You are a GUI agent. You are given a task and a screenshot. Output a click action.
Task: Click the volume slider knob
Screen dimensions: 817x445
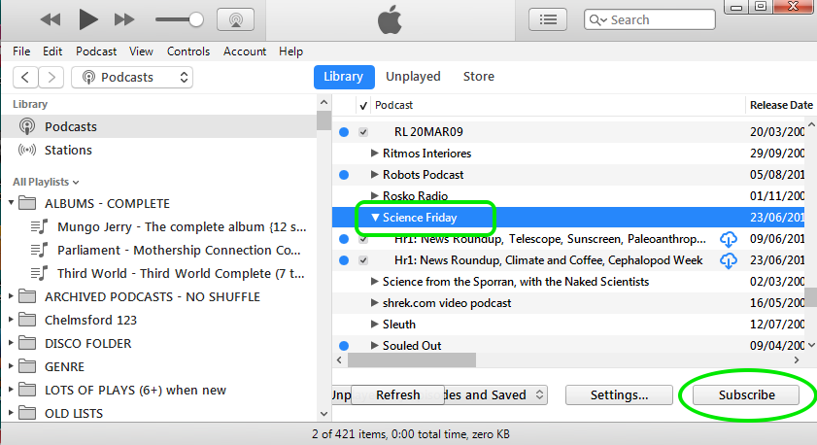pyautogui.click(x=196, y=19)
